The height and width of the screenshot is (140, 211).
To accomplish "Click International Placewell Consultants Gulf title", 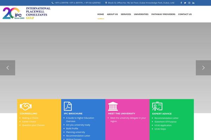I will coord(38,13).
